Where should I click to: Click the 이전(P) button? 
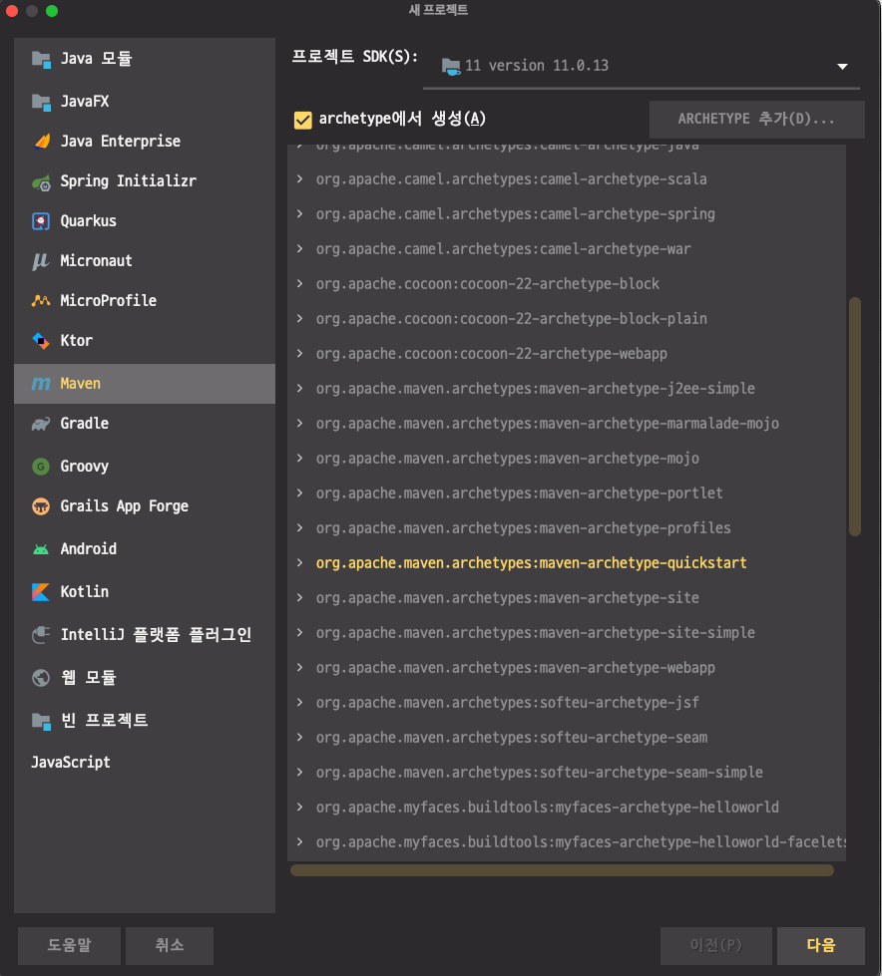tap(716, 945)
